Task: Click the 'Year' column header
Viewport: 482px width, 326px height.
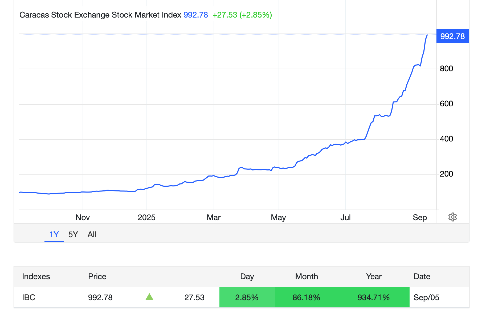Action: click(x=374, y=276)
